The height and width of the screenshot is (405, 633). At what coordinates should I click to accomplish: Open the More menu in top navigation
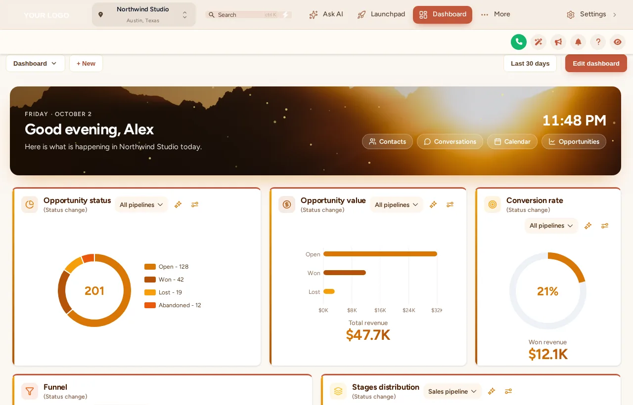(x=496, y=14)
